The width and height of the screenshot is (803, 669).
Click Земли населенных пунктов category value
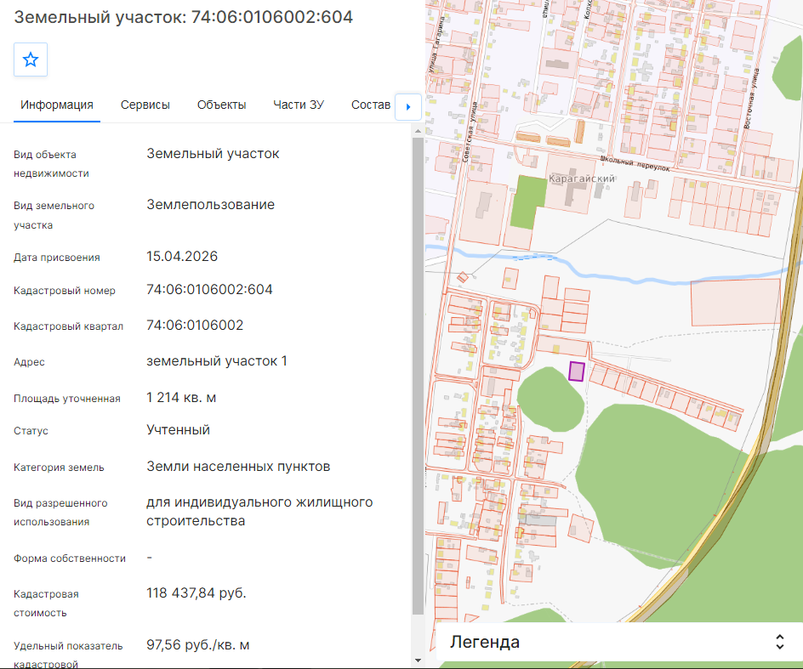pyautogui.click(x=239, y=467)
